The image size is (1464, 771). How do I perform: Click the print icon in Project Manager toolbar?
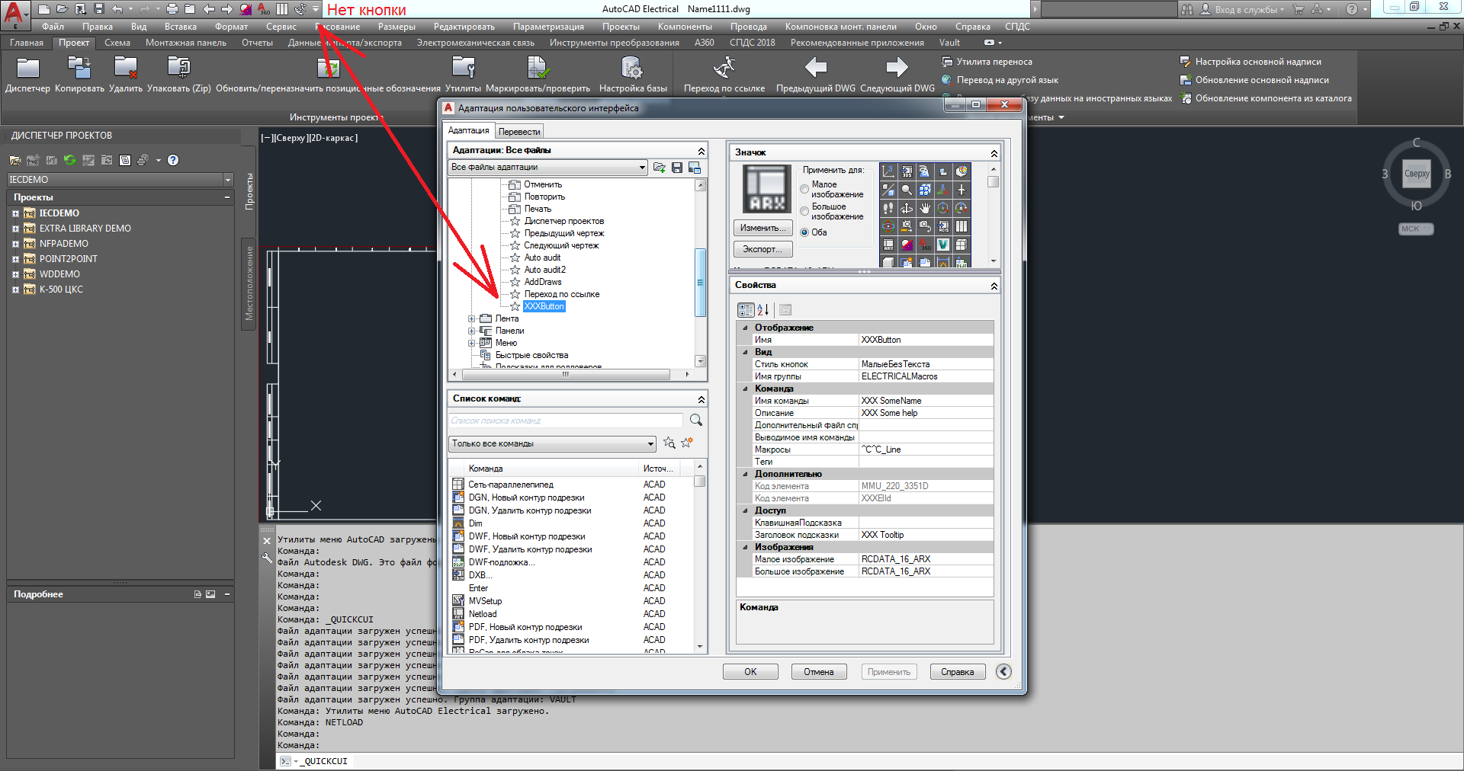coord(143,160)
